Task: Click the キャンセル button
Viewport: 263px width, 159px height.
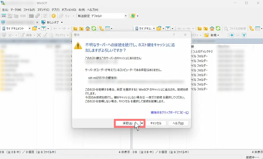Action: (156, 123)
